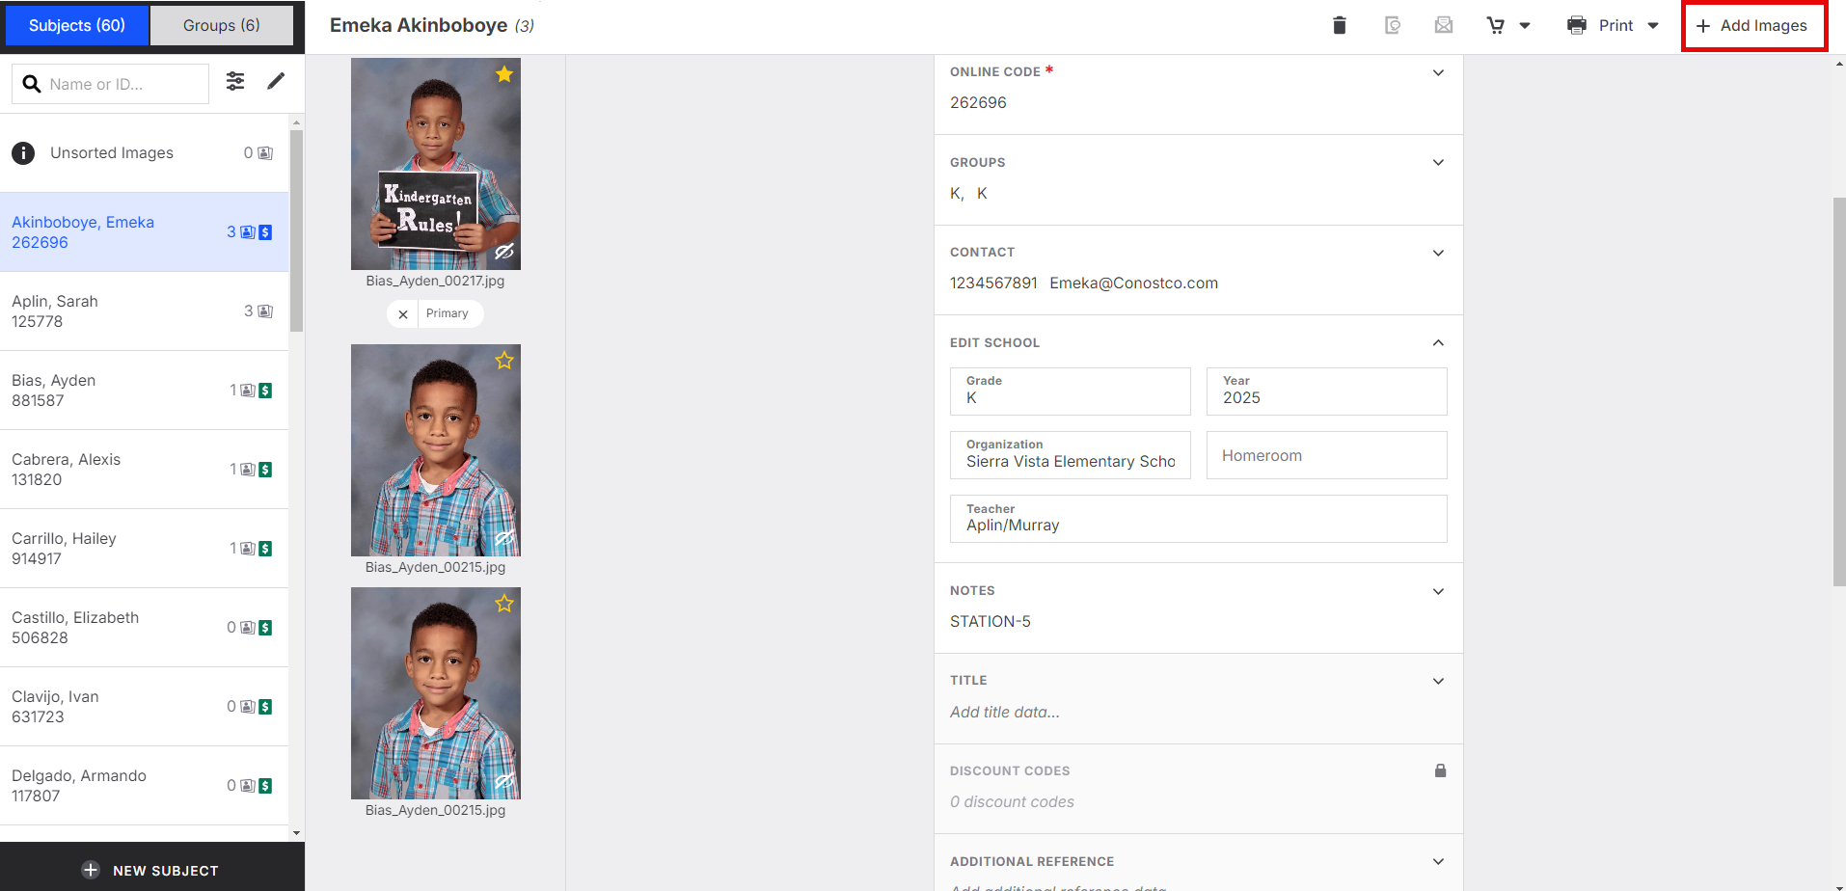Click the trash delete icon in top toolbar
This screenshot has width=1846, height=891.
pos(1339,25)
